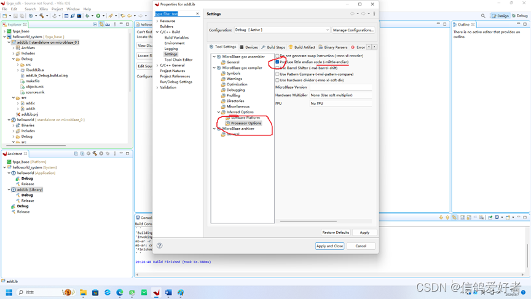Click scroll tabs right arrow
The image size is (531, 299).
pos(374,47)
